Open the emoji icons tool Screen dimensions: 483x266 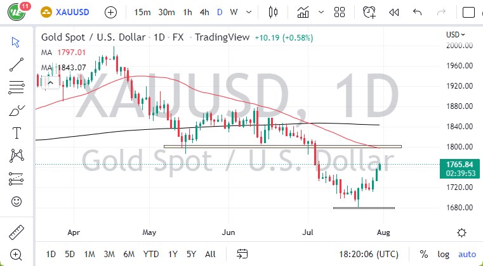click(16, 202)
